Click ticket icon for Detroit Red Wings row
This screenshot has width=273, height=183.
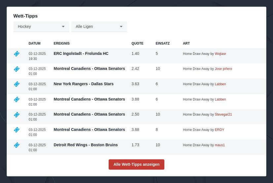(17, 145)
